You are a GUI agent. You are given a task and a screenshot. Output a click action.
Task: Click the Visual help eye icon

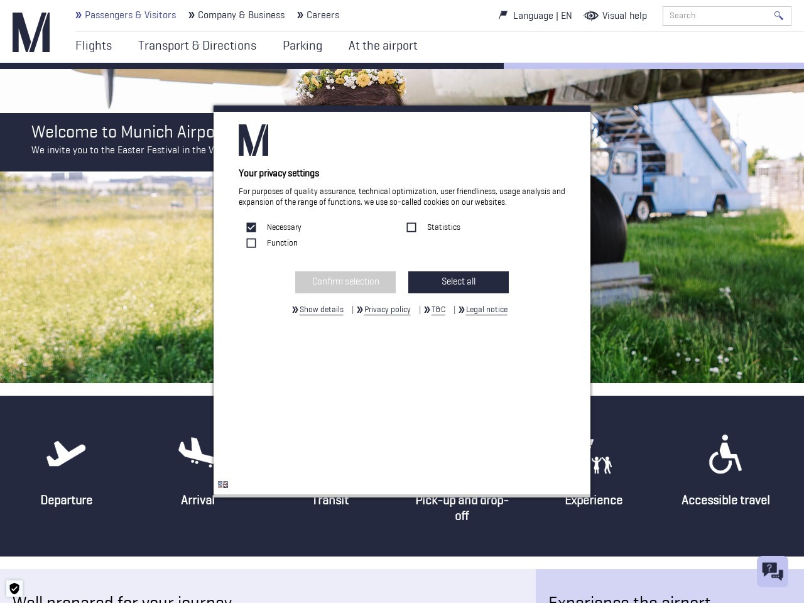[x=590, y=16]
